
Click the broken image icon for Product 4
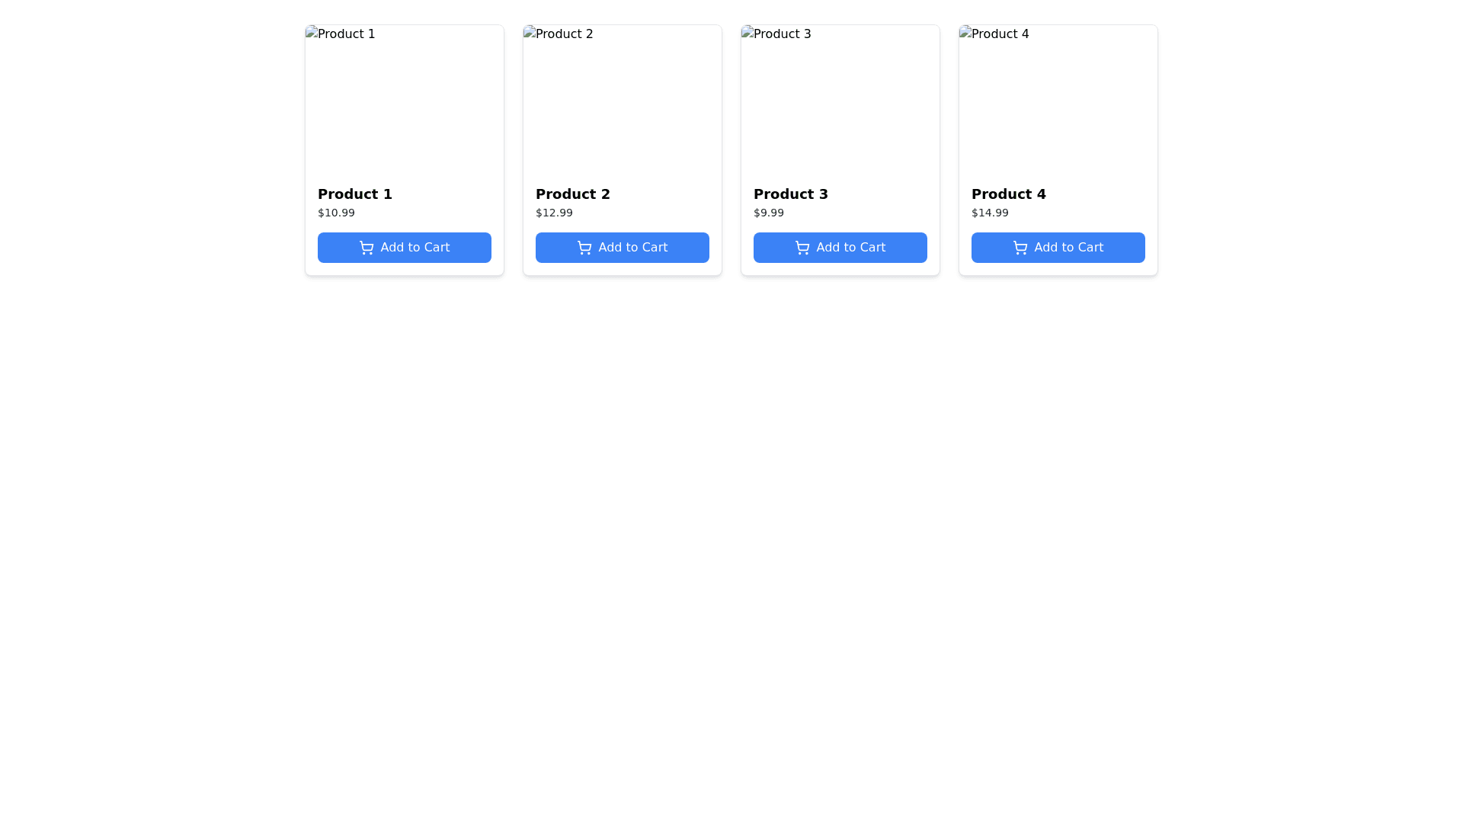coord(965,34)
